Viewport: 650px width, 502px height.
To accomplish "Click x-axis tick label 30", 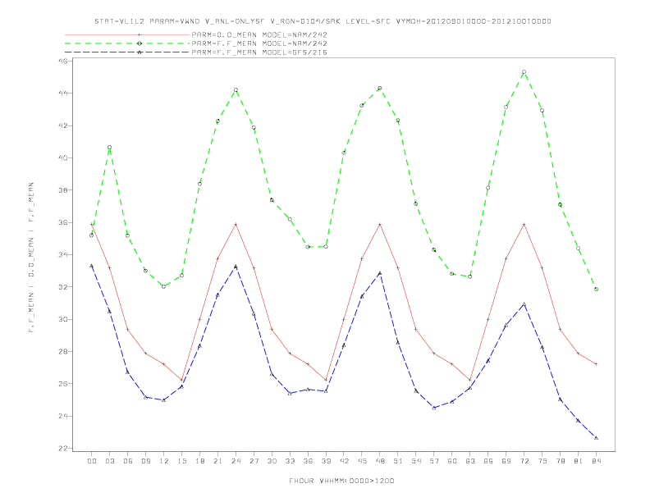I will click(x=272, y=461).
